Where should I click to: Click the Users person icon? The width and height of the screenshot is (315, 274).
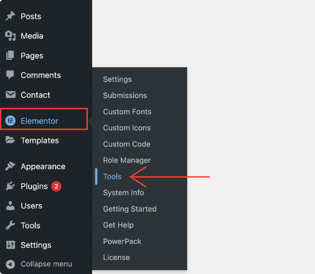click(10, 205)
